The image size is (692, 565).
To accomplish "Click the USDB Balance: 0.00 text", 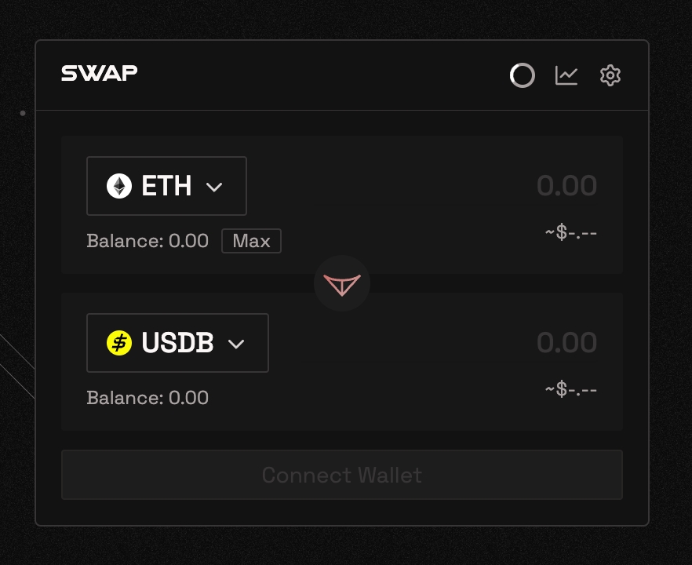I will [x=148, y=398].
